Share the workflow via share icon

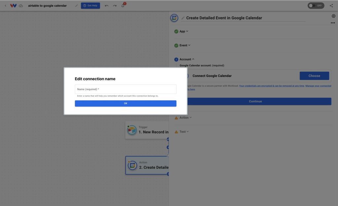pos(331,6)
